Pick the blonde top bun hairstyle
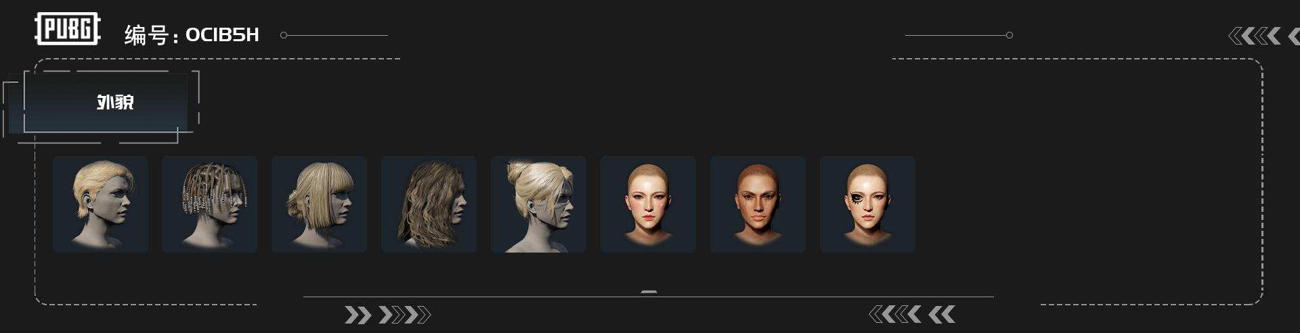This screenshot has width=1300, height=333. click(x=539, y=204)
